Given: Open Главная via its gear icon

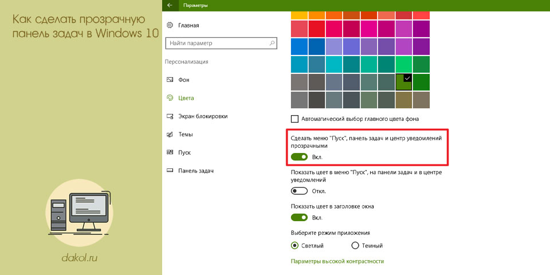Looking at the screenshot, I should 170,25.
